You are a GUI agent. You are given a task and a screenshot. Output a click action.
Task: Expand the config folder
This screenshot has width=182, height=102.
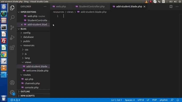34,33
